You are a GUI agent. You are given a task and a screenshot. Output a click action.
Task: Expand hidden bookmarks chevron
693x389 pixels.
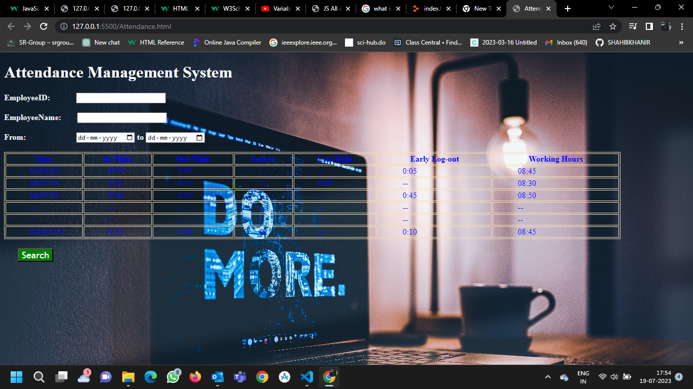coord(681,43)
